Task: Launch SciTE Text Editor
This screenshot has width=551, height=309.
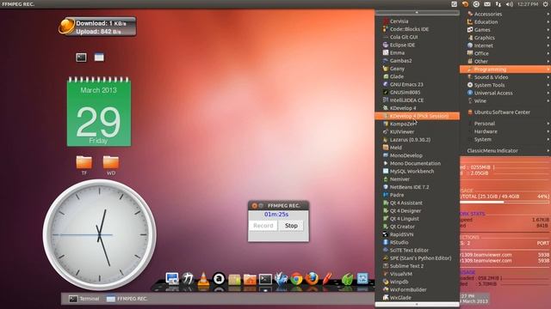Action: [x=417, y=250]
